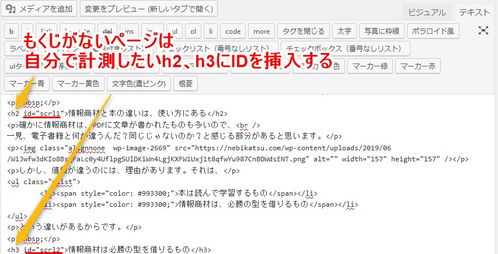Image resolution: width=498 pixels, height=254 pixels.
Task: Click the 'code' quicktag button
Action: (233, 31)
